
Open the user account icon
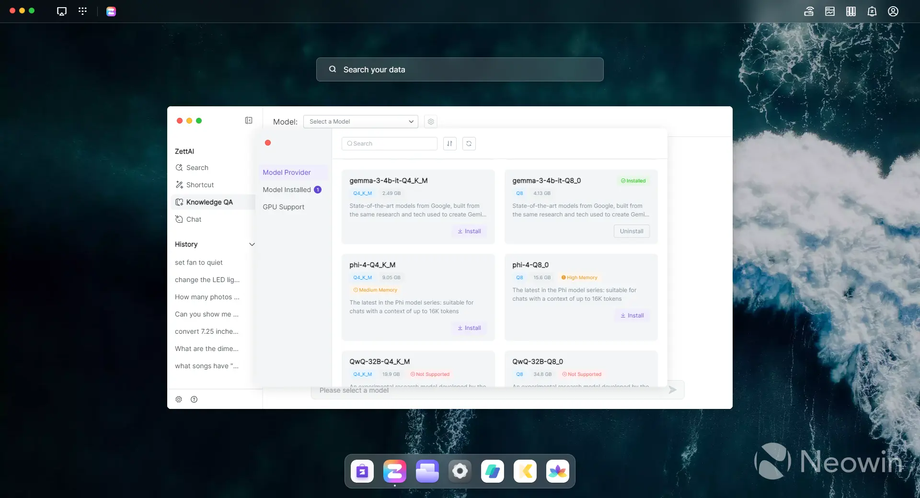tap(893, 11)
